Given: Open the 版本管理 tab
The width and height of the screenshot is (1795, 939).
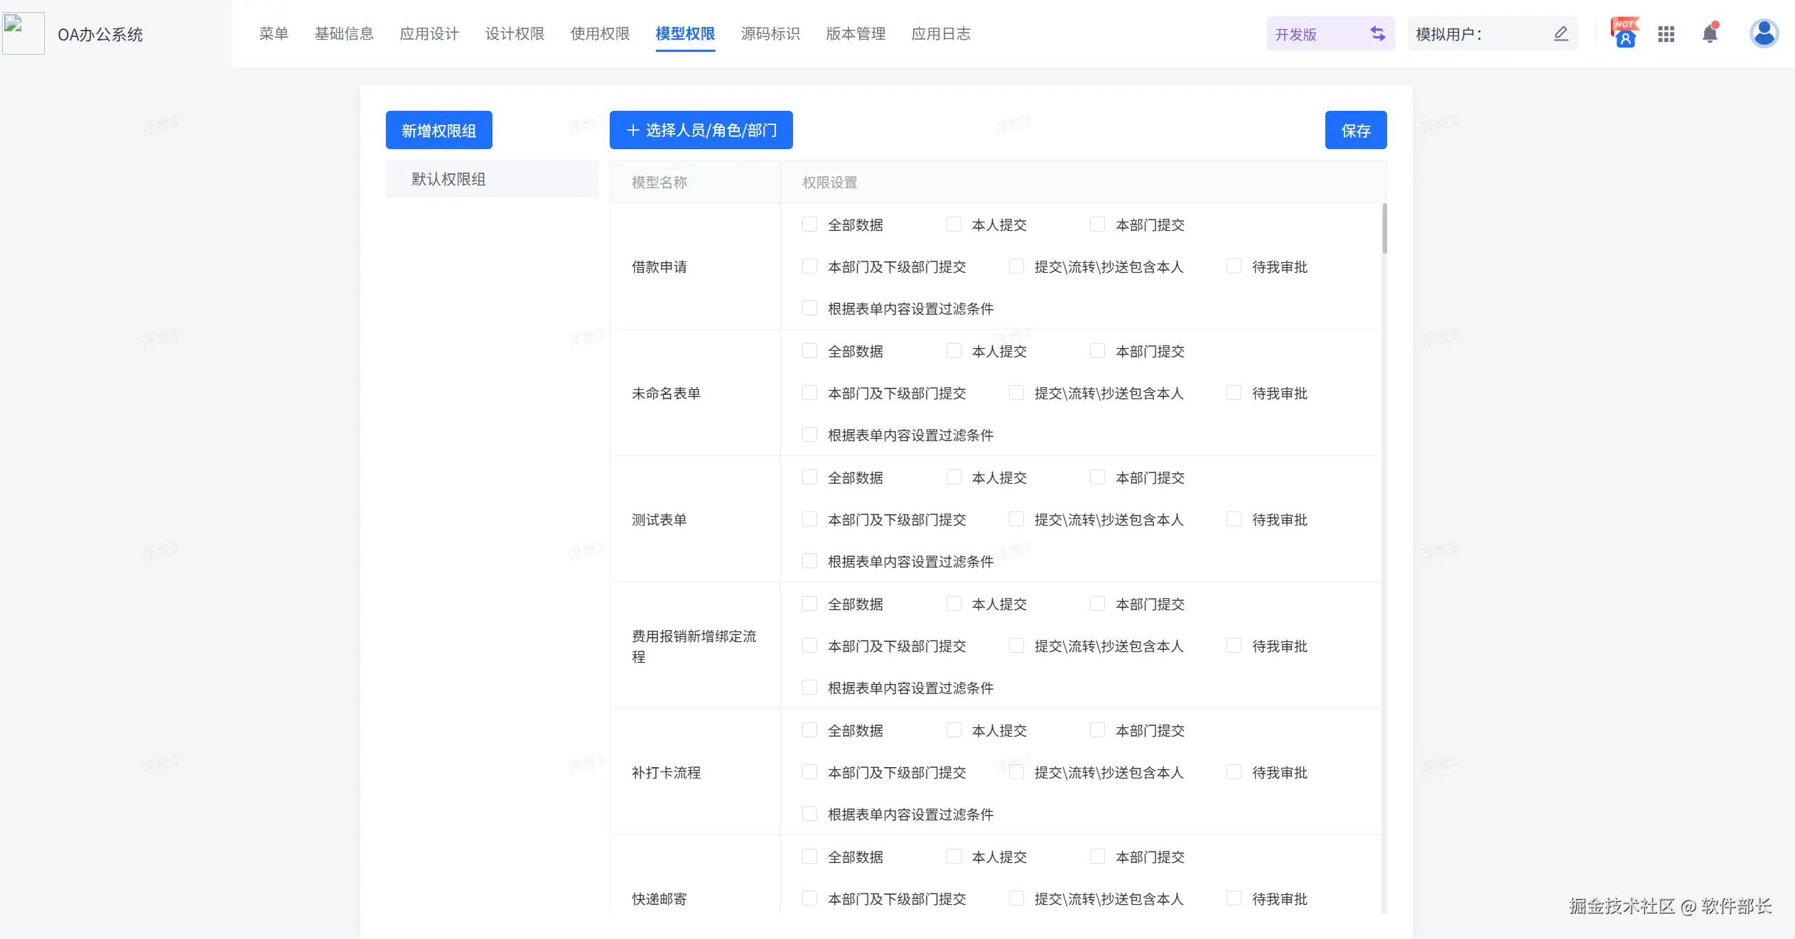Looking at the screenshot, I should click(x=856, y=33).
